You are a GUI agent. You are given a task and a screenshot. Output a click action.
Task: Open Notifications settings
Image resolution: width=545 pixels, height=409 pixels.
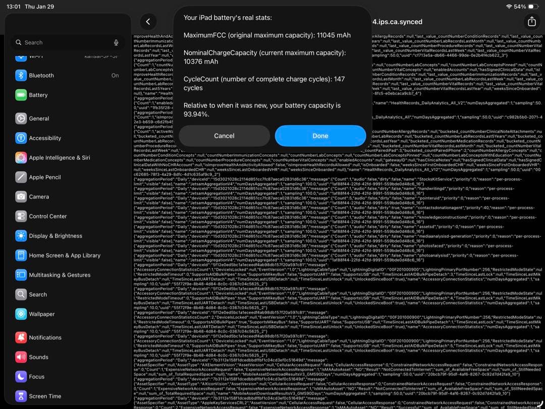(x=45, y=338)
